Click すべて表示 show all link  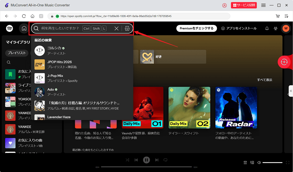click(264, 80)
